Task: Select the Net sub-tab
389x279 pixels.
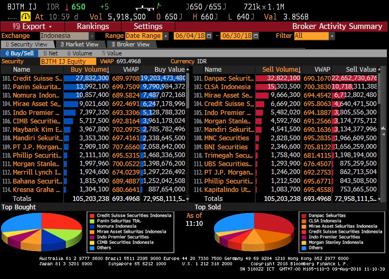Action: (x=51, y=53)
